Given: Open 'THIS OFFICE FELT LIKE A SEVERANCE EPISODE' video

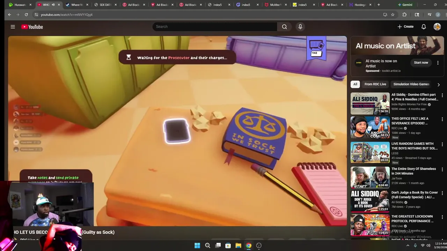Looking at the screenshot, I should [x=370, y=127].
